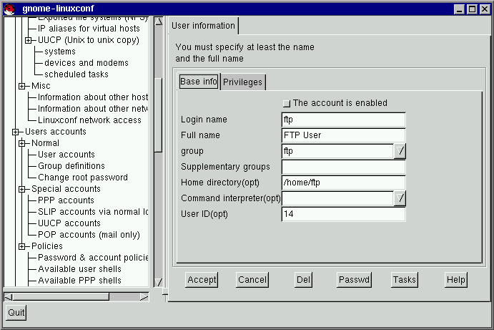The image size is (494, 330).
Task: Click the tree horizontal scrollbar right arrow
Action: coord(144,296)
